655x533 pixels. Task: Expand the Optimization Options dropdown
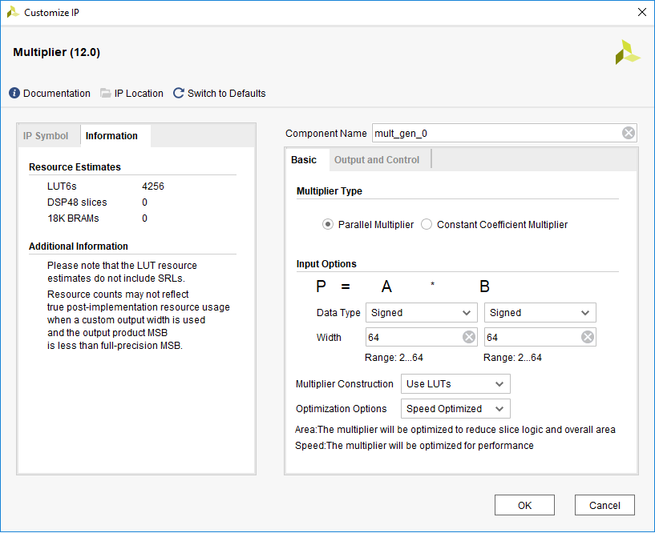point(455,409)
